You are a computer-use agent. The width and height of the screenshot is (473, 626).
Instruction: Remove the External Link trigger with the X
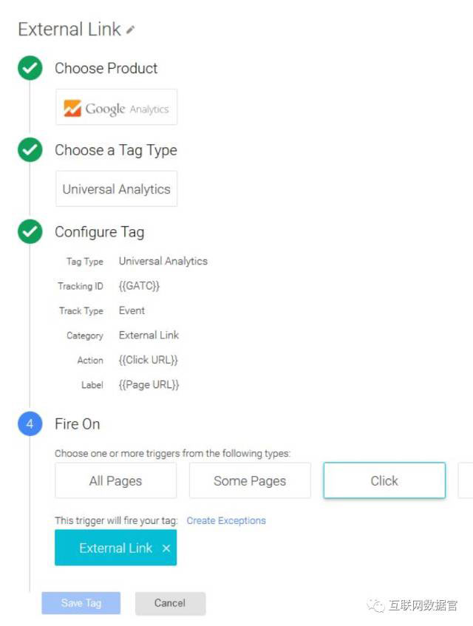pyautogui.click(x=166, y=548)
